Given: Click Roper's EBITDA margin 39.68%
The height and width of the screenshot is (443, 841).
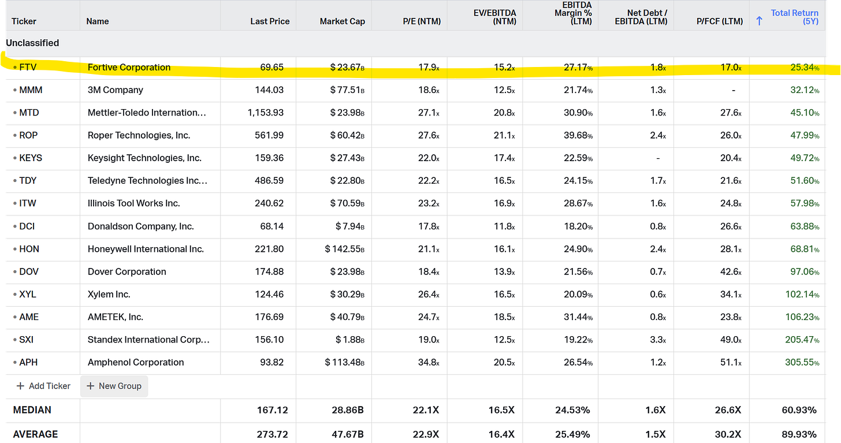Looking at the screenshot, I should (578, 135).
